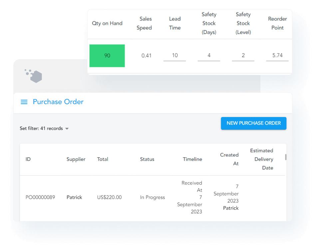Open purchase order PO00000089

(40, 197)
